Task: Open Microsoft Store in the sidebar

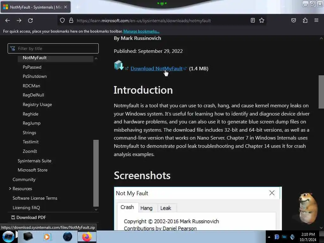Action: 33,170
